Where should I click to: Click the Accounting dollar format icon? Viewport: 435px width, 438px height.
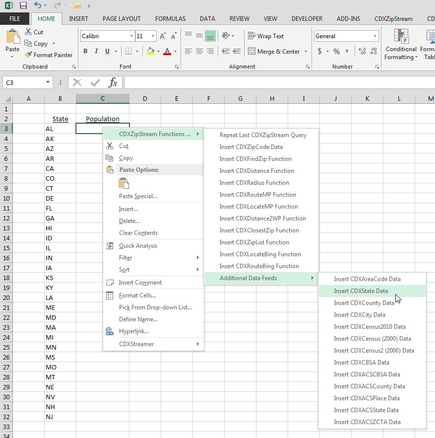coord(320,51)
